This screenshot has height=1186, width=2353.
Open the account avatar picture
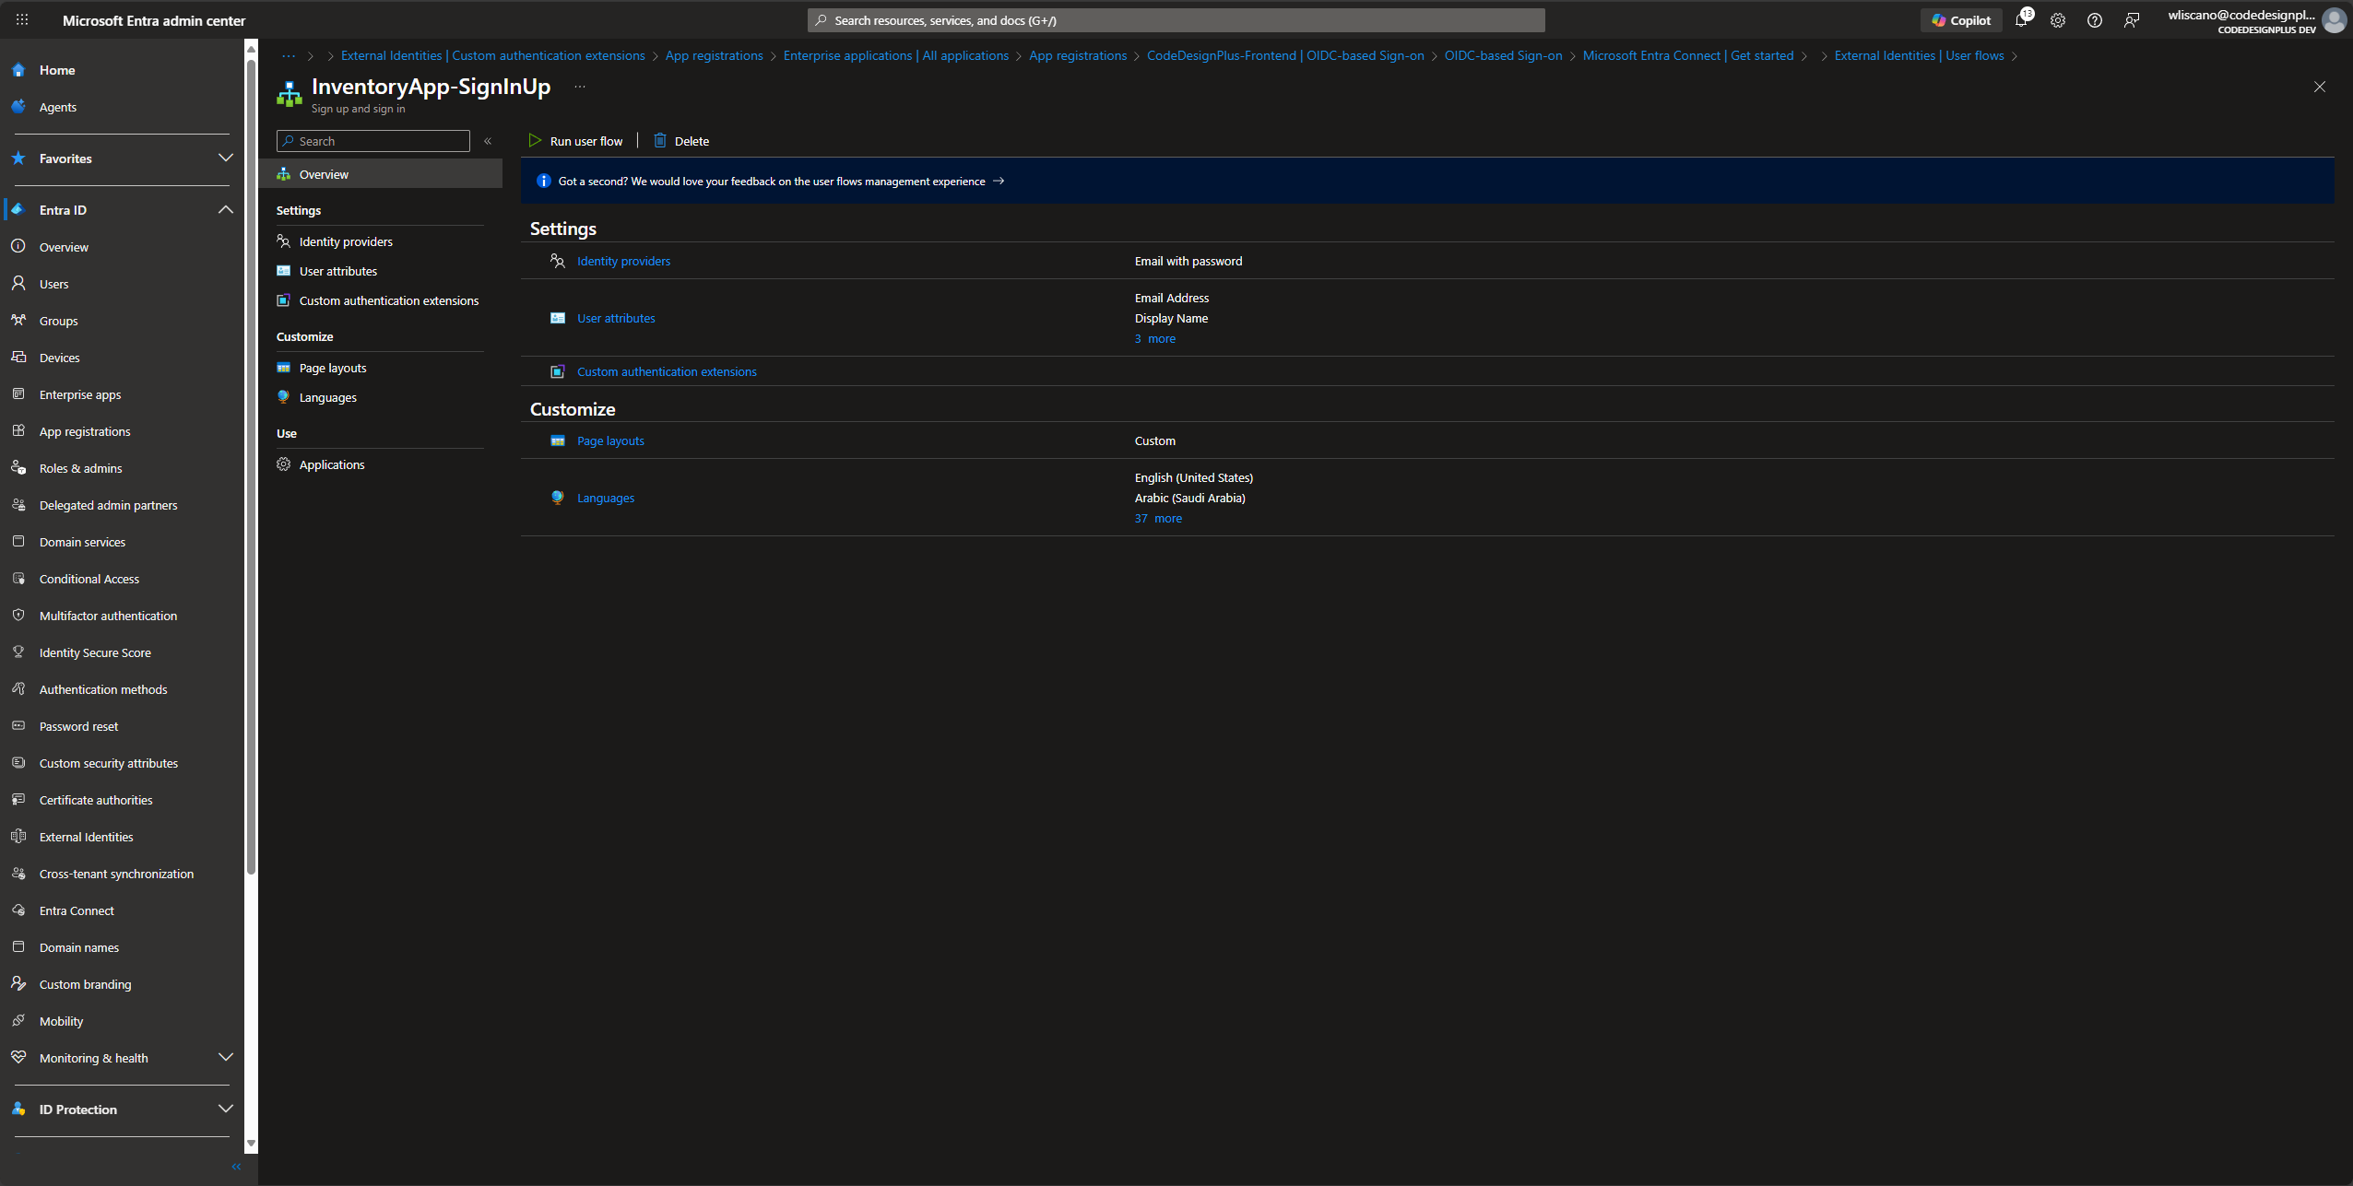click(2334, 19)
